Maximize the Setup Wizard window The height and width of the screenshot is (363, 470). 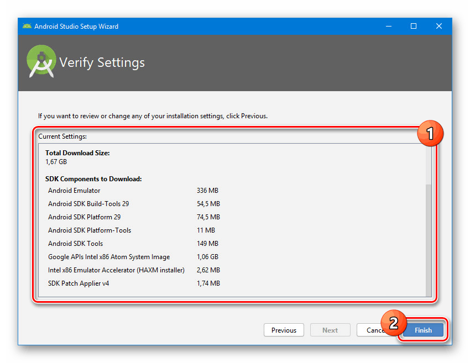(x=414, y=26)
